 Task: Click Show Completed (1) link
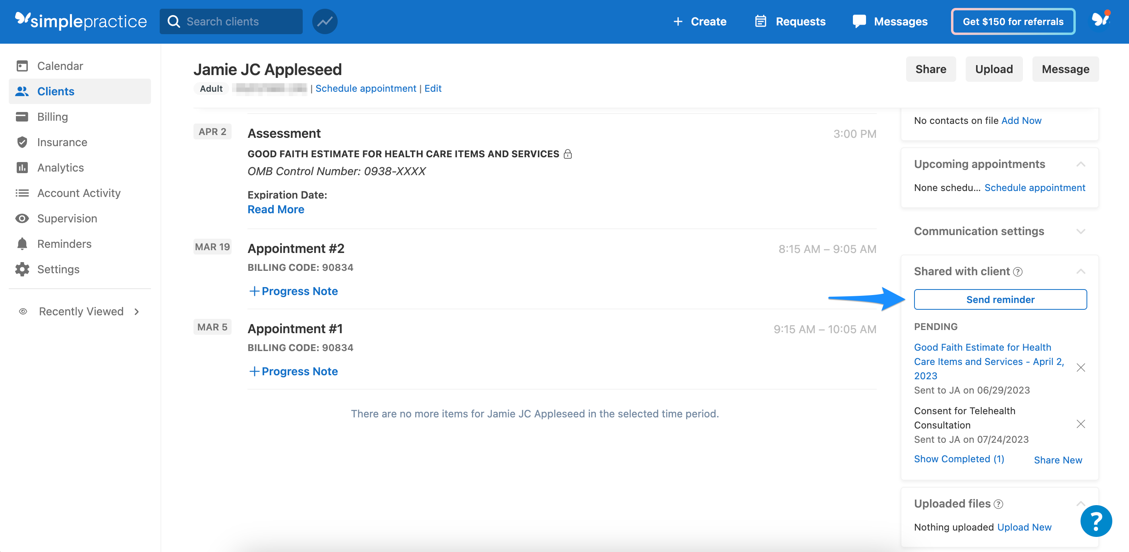click(959, 459)
